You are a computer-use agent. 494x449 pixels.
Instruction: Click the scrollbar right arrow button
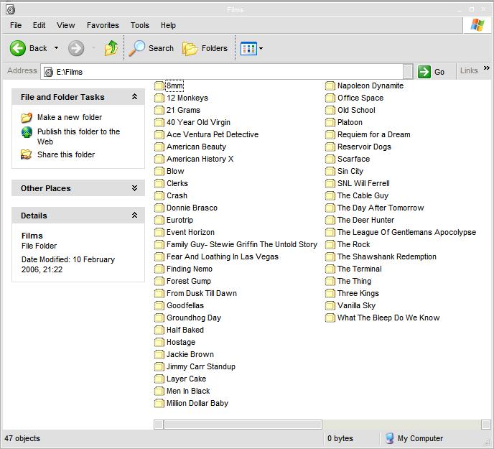coord(486,425)
